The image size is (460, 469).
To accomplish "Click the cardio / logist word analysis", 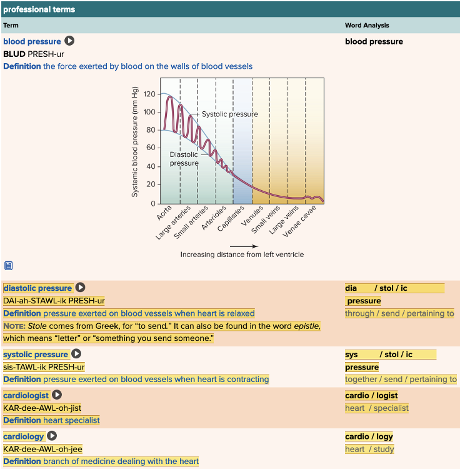I will tap(371, 396).
